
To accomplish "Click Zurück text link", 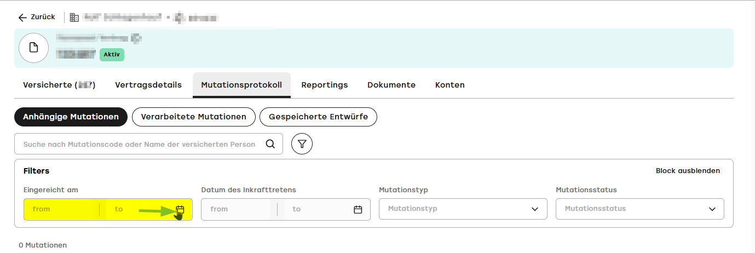I will (43, 17).
